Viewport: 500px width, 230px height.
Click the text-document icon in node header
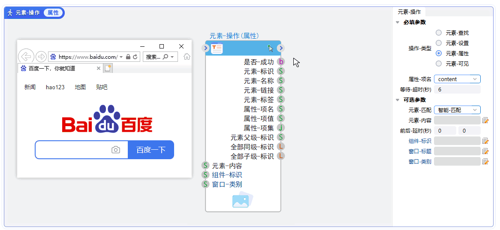tap(217, 48)
